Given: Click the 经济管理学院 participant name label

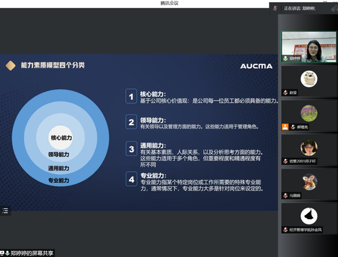Looking at the screenshot, I should (x=305, y=230).
